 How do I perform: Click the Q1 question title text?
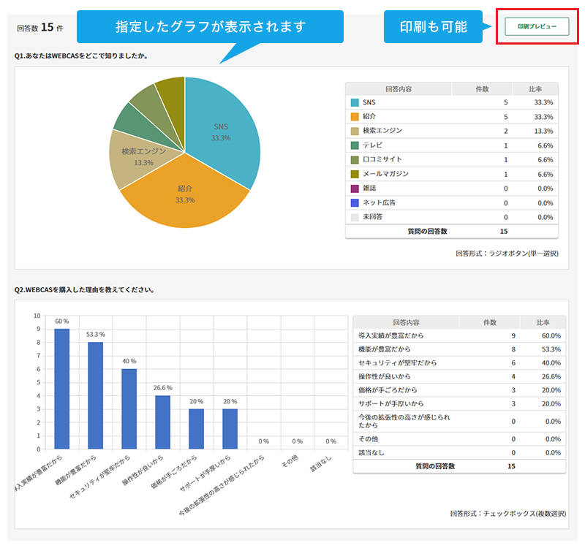tap(82, 56)
